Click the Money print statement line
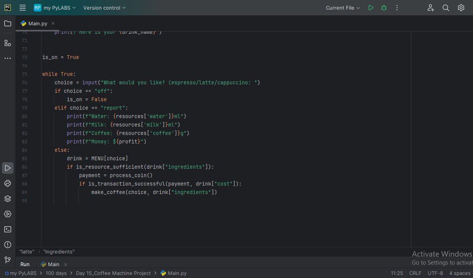The width and height of the screenshot is (473, 278). point(106,142)
